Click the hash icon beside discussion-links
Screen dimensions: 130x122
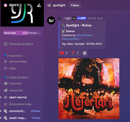(6, 104)
